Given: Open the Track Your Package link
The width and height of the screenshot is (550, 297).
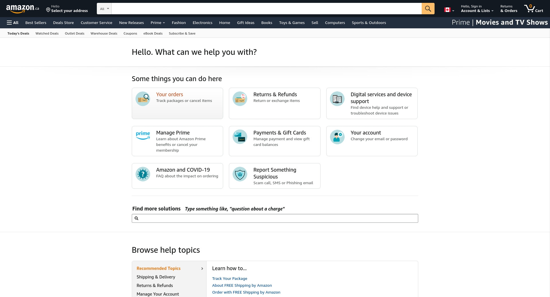Looking at the screenshot, I should click(229, 278).
